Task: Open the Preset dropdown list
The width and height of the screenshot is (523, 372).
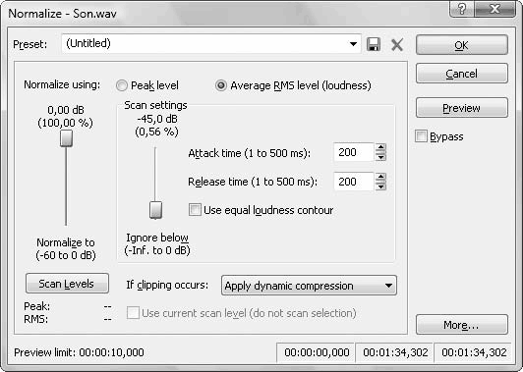Action: click(x=353, y=43)
